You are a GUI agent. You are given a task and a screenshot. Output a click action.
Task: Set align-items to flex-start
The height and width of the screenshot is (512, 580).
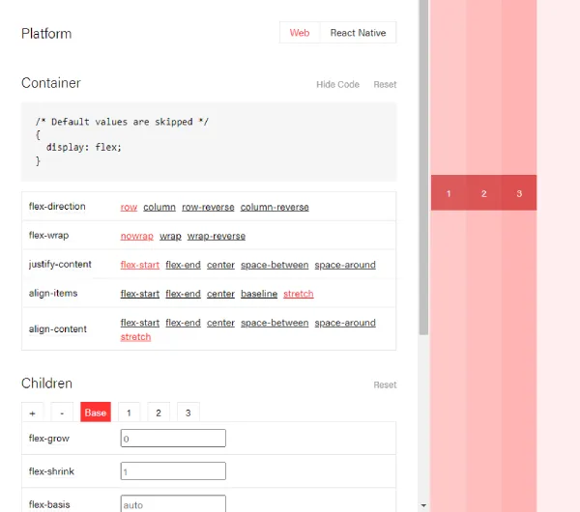(140, 294)
